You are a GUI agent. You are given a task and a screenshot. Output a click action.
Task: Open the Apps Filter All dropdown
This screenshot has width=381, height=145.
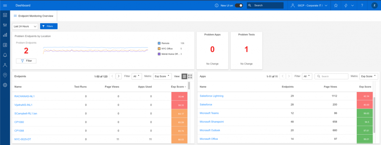(x=307, y=76)
